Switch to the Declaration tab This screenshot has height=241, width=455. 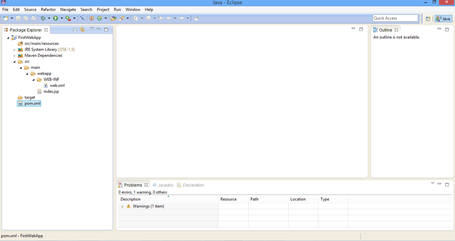(x=191, y=185)
